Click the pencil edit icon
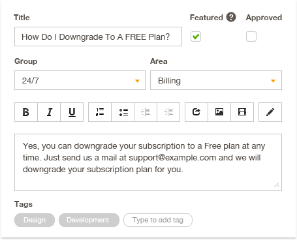The height and width of the screenshot is (240, 297). tap(270, 112)
